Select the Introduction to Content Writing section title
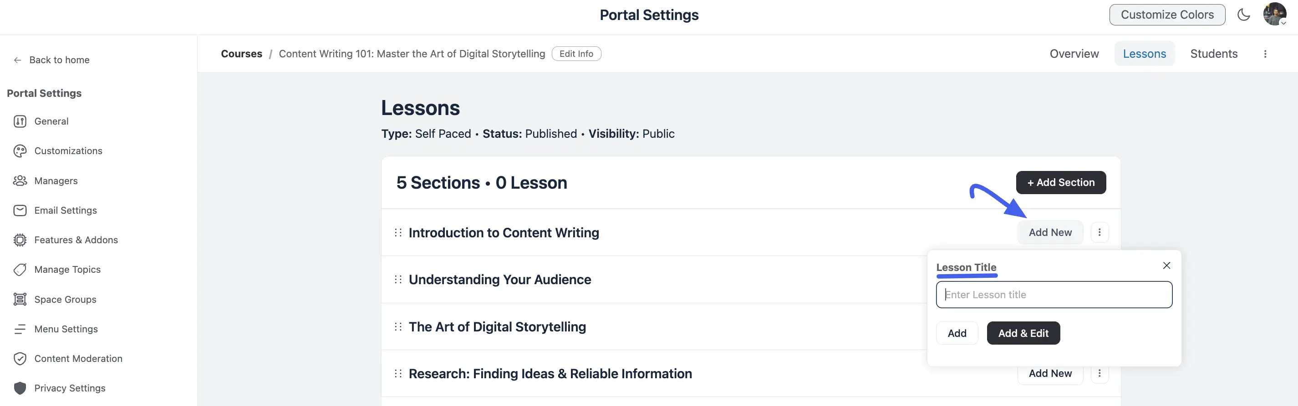 [504, 232]
